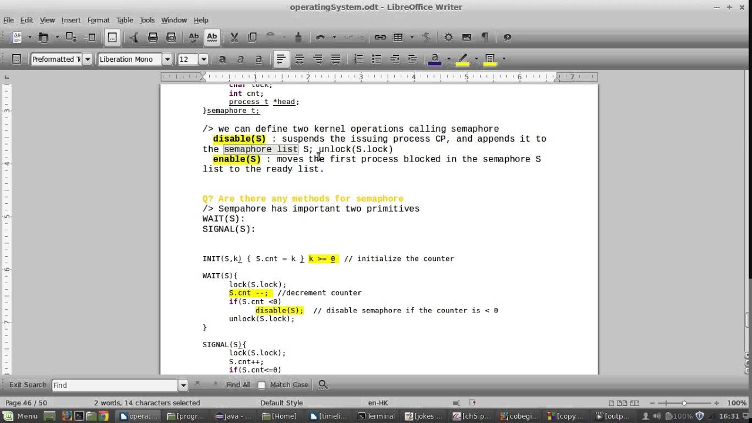This screenshot has width=752, height=423.
Task: Expand the Find history dropdown
Action: click(x=183, y=385)
